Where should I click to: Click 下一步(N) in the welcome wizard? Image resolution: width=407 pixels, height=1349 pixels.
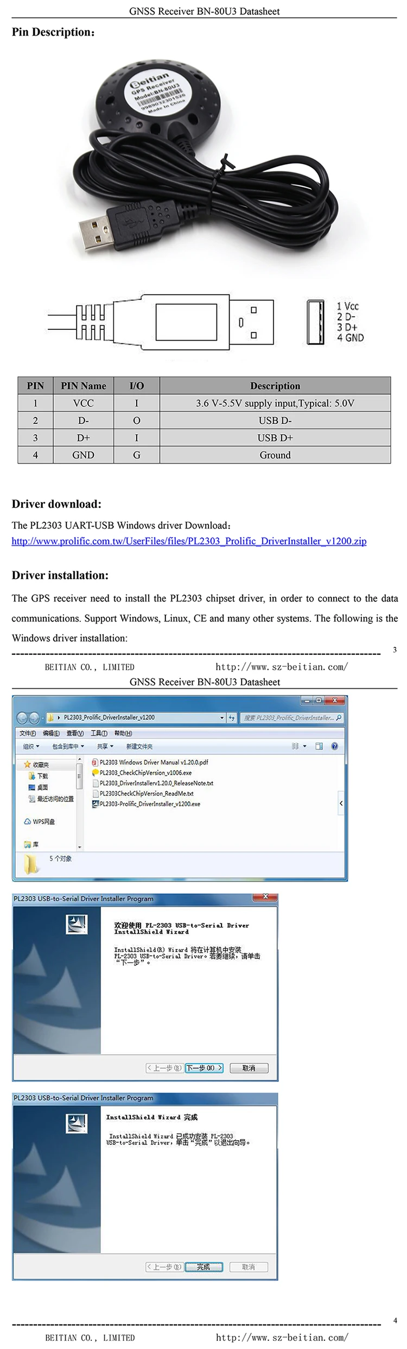[x=204, y=1067]
